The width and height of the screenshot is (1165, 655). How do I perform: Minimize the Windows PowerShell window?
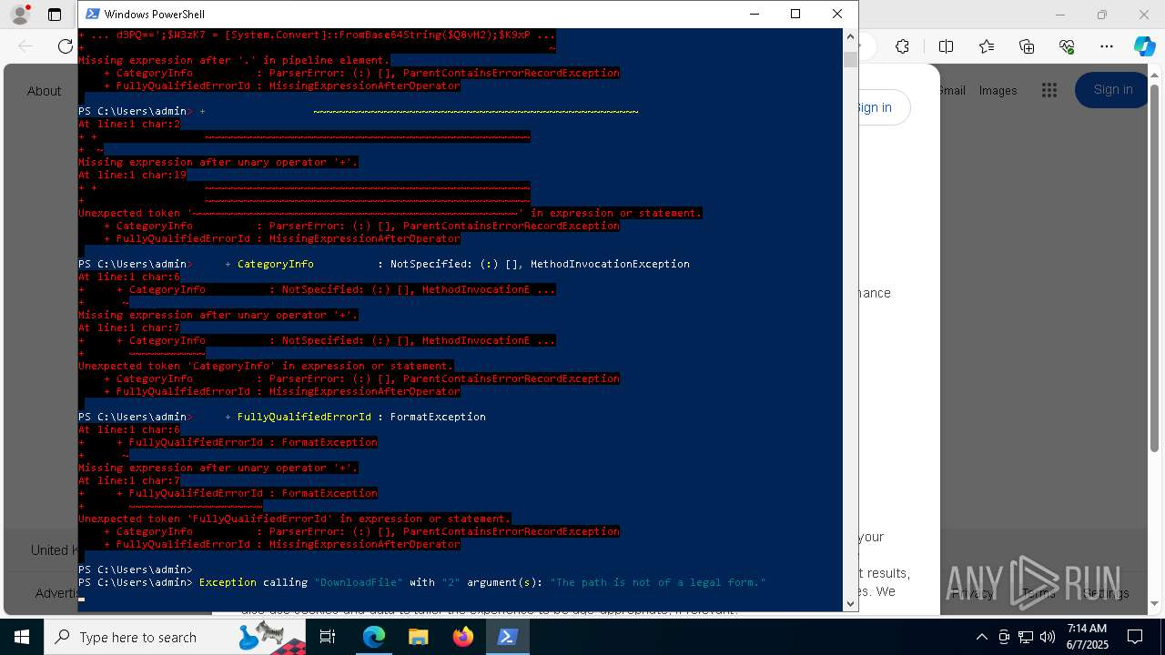[x=754, y=14]
